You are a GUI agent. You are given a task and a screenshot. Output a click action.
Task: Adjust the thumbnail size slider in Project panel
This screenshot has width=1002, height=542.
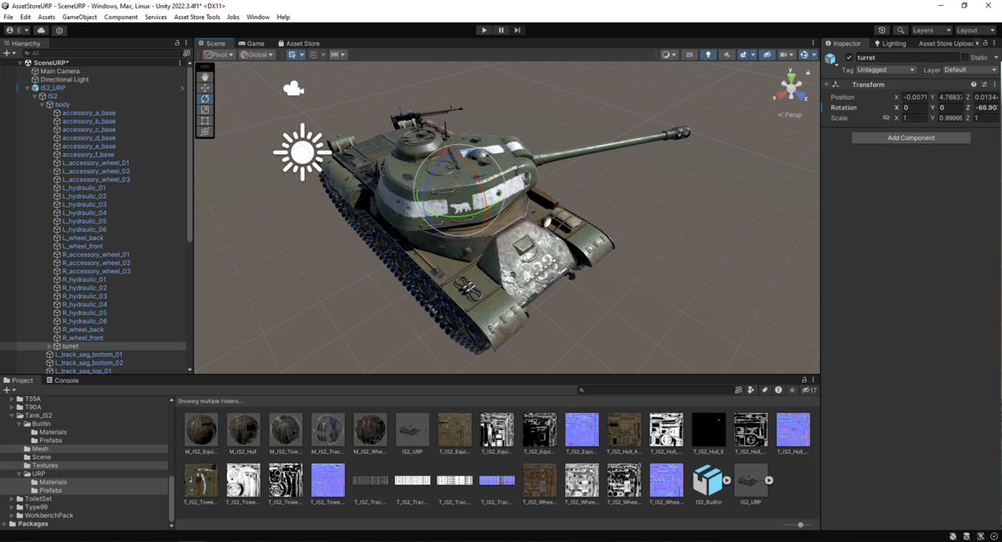[800, 524]
